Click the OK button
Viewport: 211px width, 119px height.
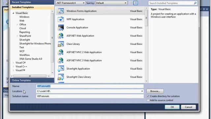coord(172,107)
